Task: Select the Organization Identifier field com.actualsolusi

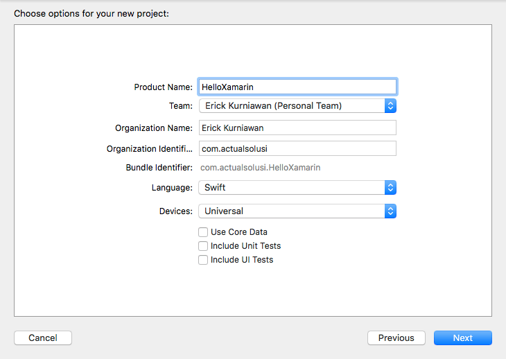Action: pos(297,148)
